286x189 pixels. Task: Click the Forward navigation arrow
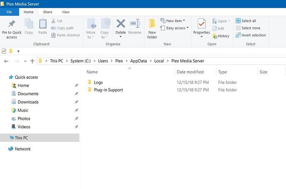coord(17,61)
